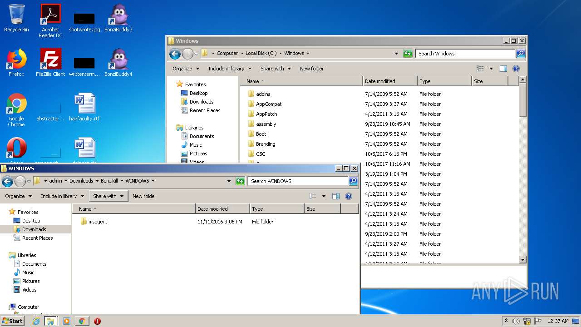Viewport: 581px width, 327px height.
Task: Open Documents library in the BonziKill window
Action: 34,264
